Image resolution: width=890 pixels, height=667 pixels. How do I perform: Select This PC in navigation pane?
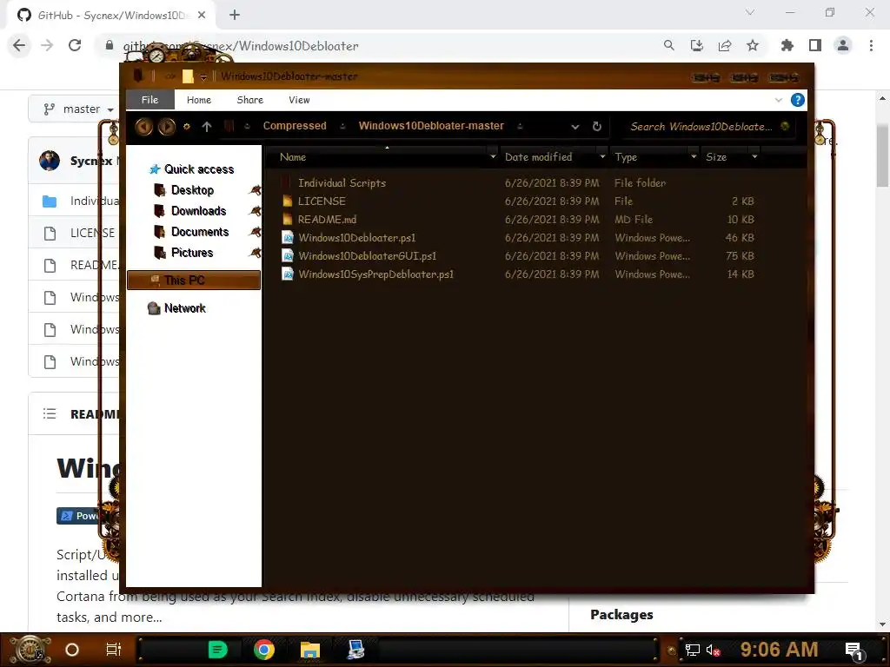(x=194, y=281)
